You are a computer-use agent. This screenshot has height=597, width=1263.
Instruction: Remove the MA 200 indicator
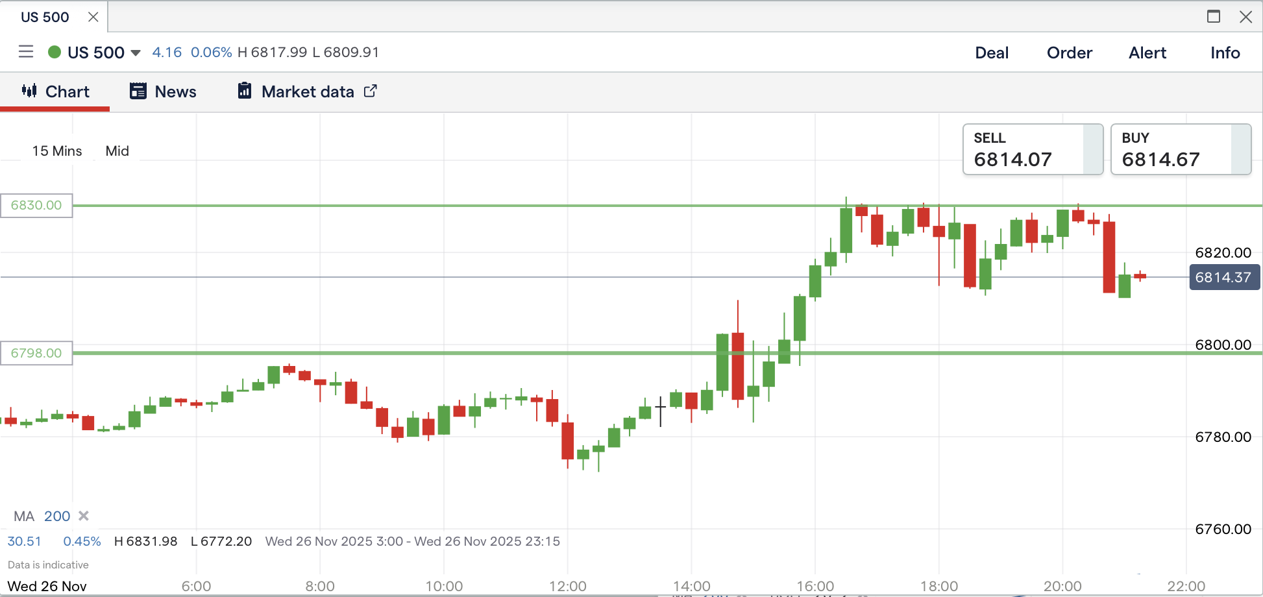coord(84,516)
